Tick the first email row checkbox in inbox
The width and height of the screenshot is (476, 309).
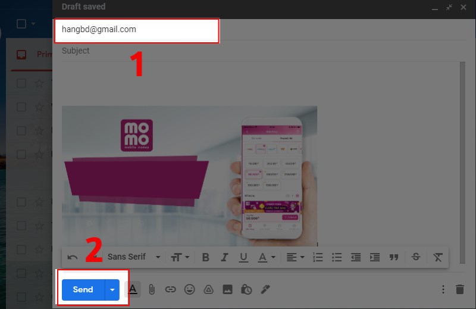click(x=21, y=83)
